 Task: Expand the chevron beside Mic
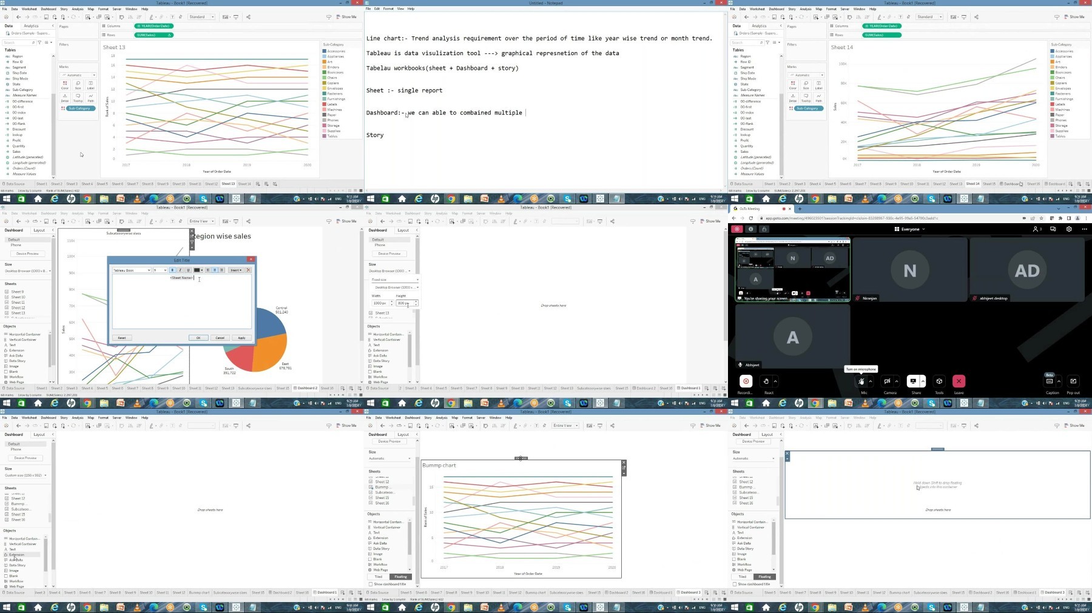click(x=871, y=381)
